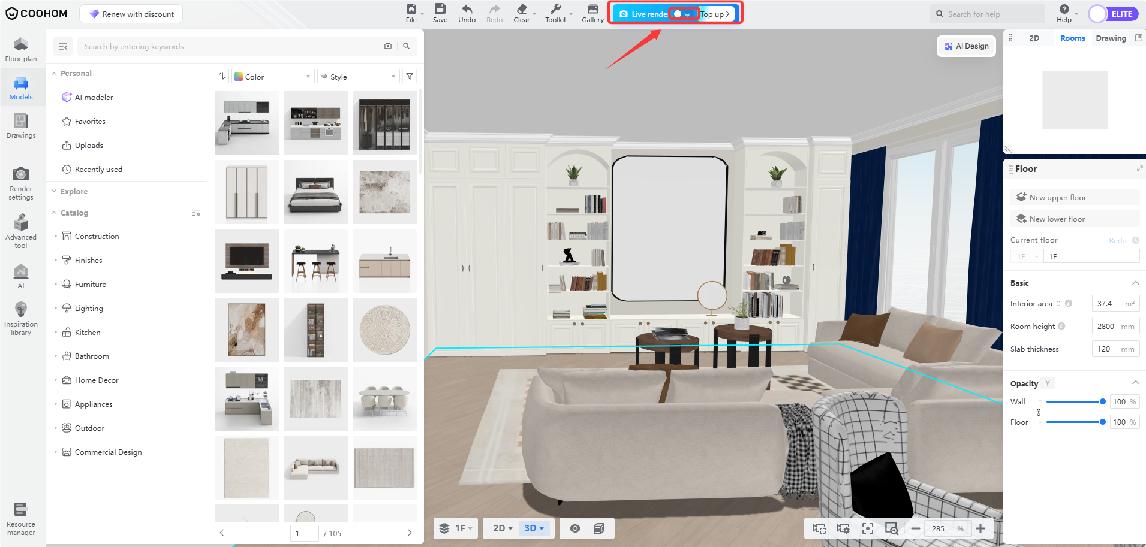
Task: Open the Resource manager
Action: 21,519
